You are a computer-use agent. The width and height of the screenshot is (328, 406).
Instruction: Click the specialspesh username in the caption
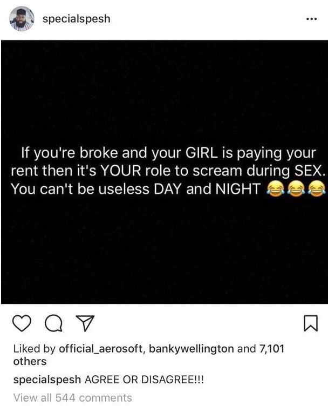pyautogui.click(x=47, y=380)
